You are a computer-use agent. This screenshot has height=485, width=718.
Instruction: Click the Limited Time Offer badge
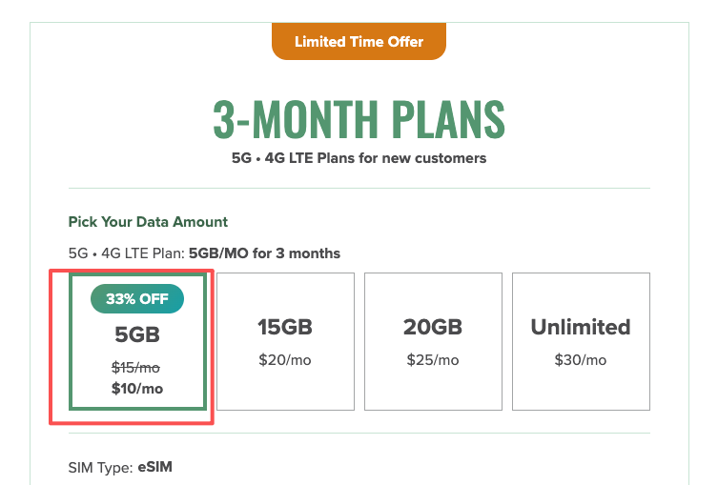pos(359,42)
